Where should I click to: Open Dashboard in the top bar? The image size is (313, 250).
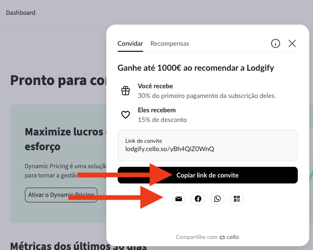click(x=21, y=12)
